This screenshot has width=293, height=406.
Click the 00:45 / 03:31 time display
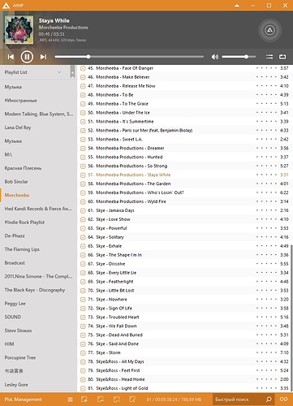pos(52,34)
